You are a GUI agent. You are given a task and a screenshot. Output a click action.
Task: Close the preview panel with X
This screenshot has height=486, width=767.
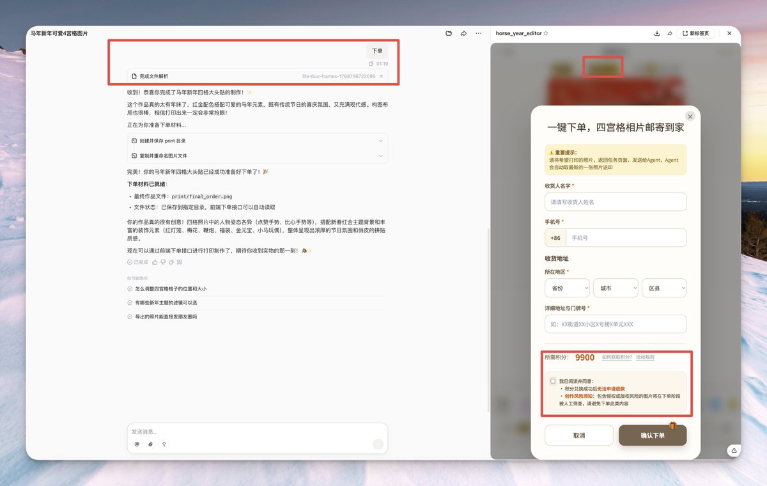point(729,33)
